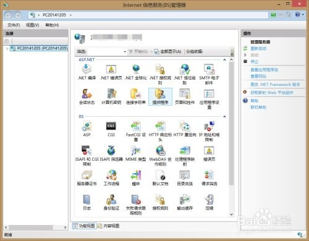Open the 日志 icon
The image size is (309, 241).
[x=87, y=202]
